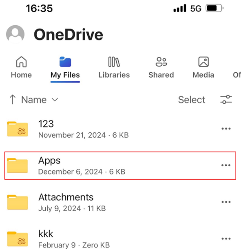Open the folder named Attachments
Viewport: 241px width, 250px height.
coord(66,197)
